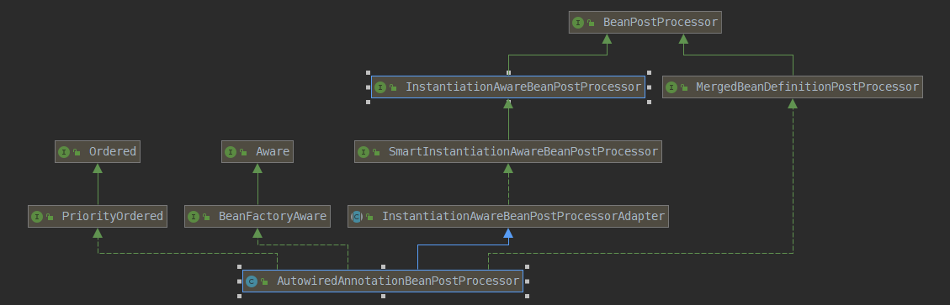Select the AutowiredAnnotationBeanPostProcessor class label

click(398, 281)
